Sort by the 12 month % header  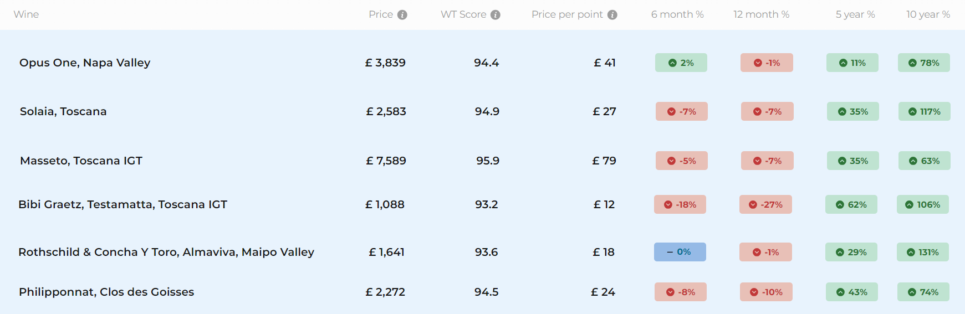click(x=761, y=14)
